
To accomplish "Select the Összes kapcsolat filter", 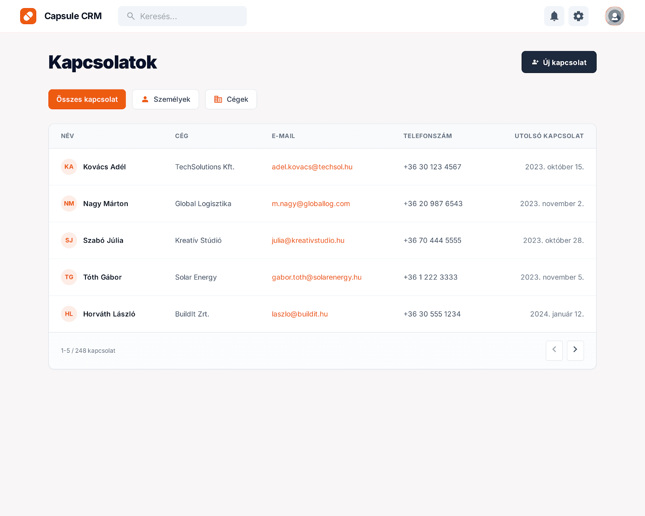I will pyautogui.click(x=87, y=99).
